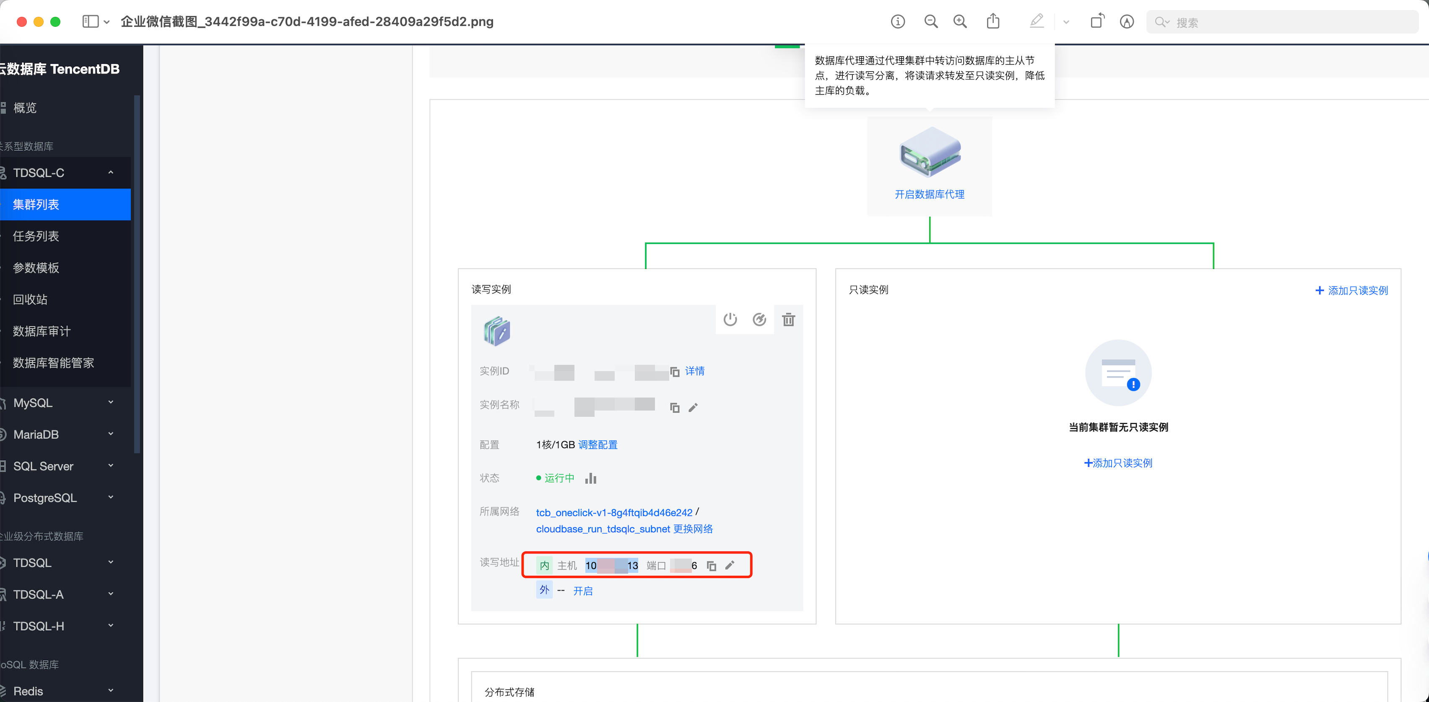Delete the instance with the trash icon

pos(788,319)
